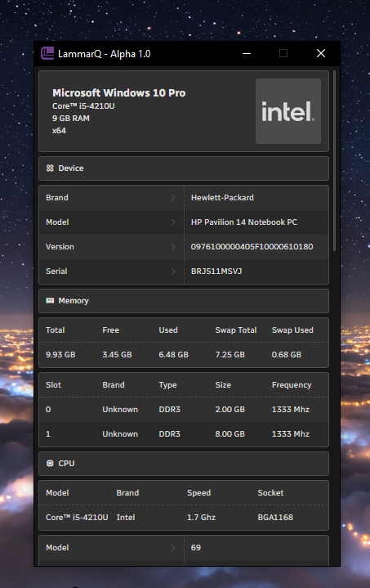This screenshot has height=588, width=370.
Task: Select the Device section header
Action: 184,168
